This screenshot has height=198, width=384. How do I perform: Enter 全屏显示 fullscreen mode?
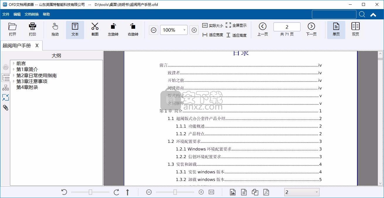236,26
